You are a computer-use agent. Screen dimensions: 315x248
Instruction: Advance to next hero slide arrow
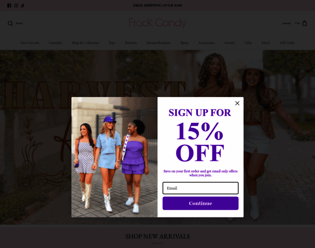click(305, 137)
